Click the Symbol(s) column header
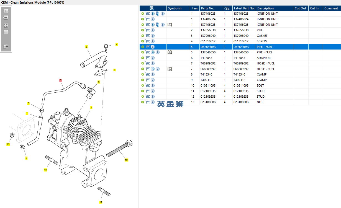The image size is (341, 208). (x=178, y=8)
